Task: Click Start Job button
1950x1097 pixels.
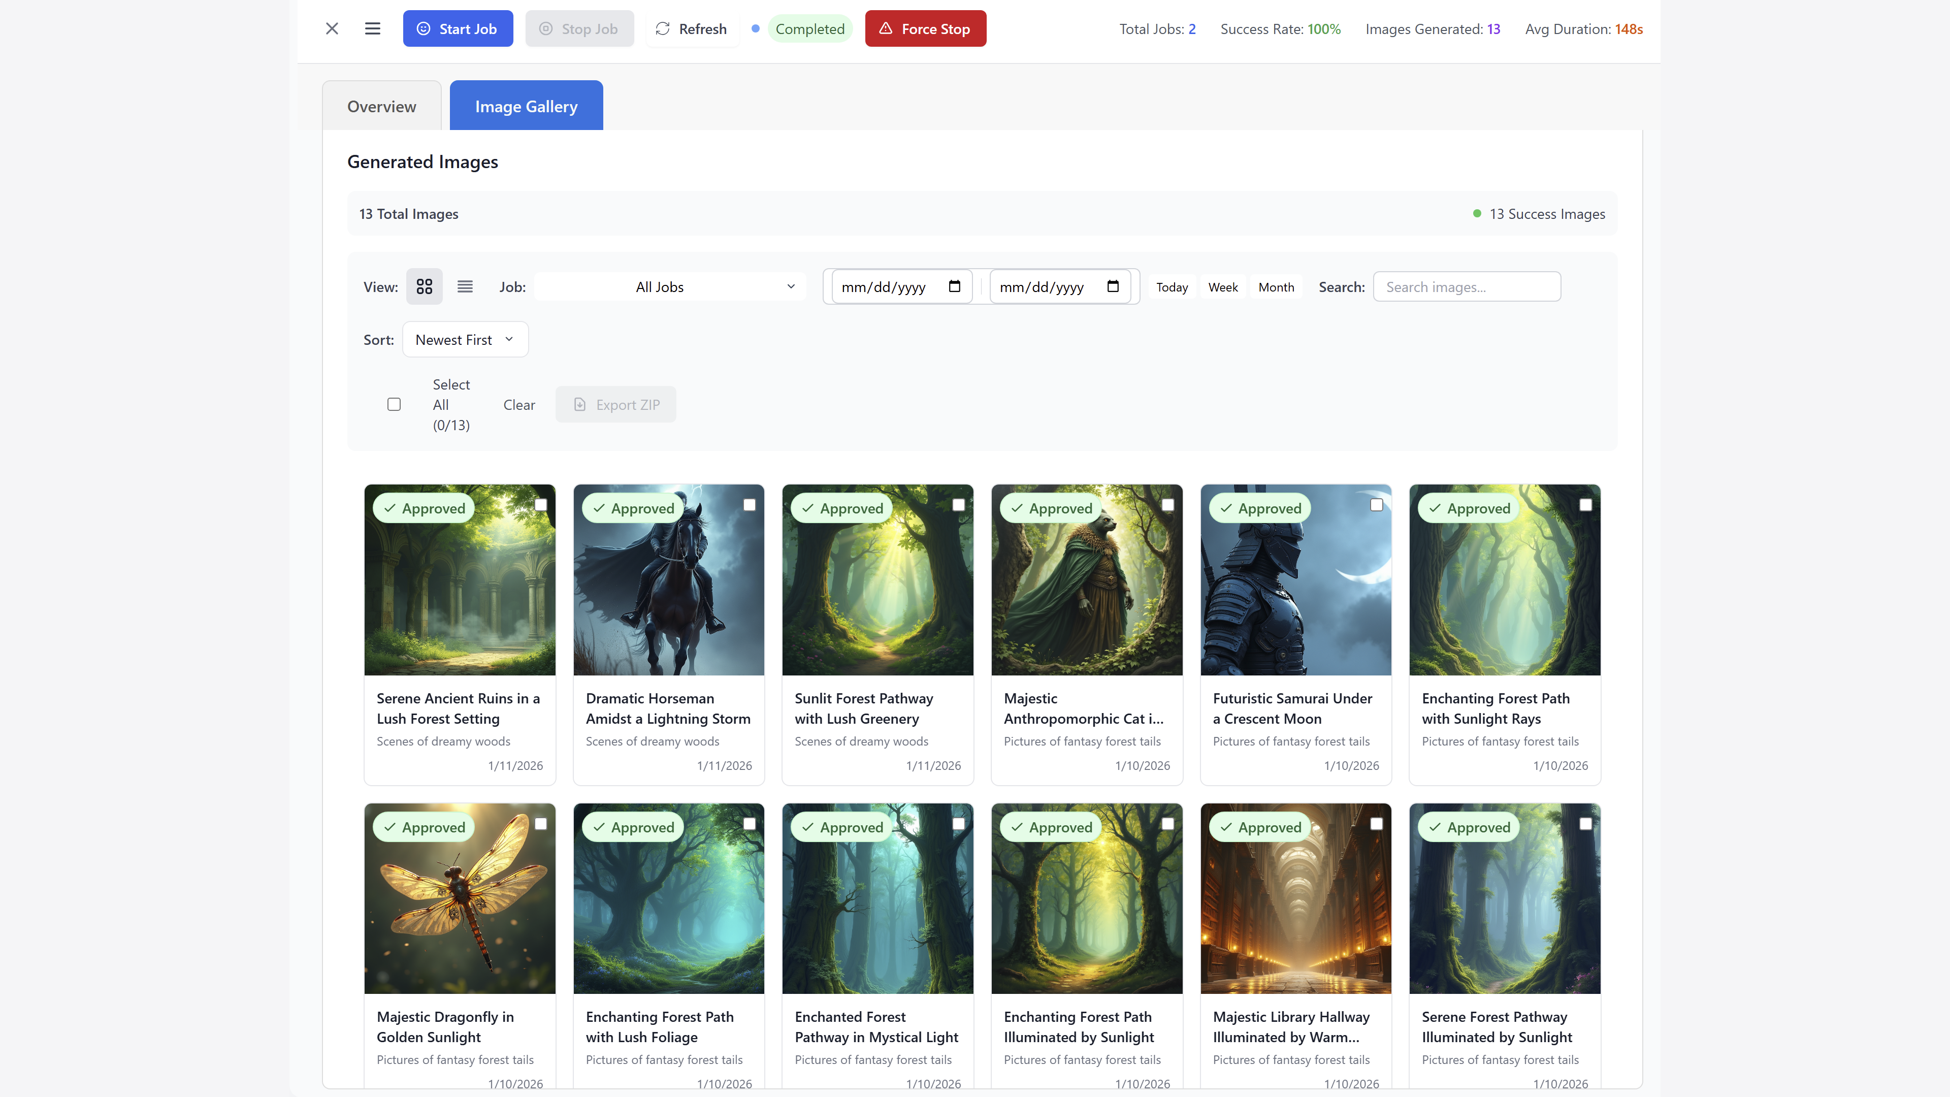Action: [457, 29]
